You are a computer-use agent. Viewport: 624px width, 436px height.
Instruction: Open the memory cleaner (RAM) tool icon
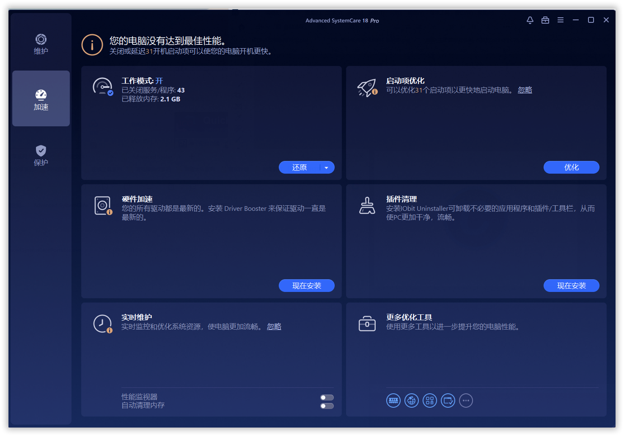(393, 401)
